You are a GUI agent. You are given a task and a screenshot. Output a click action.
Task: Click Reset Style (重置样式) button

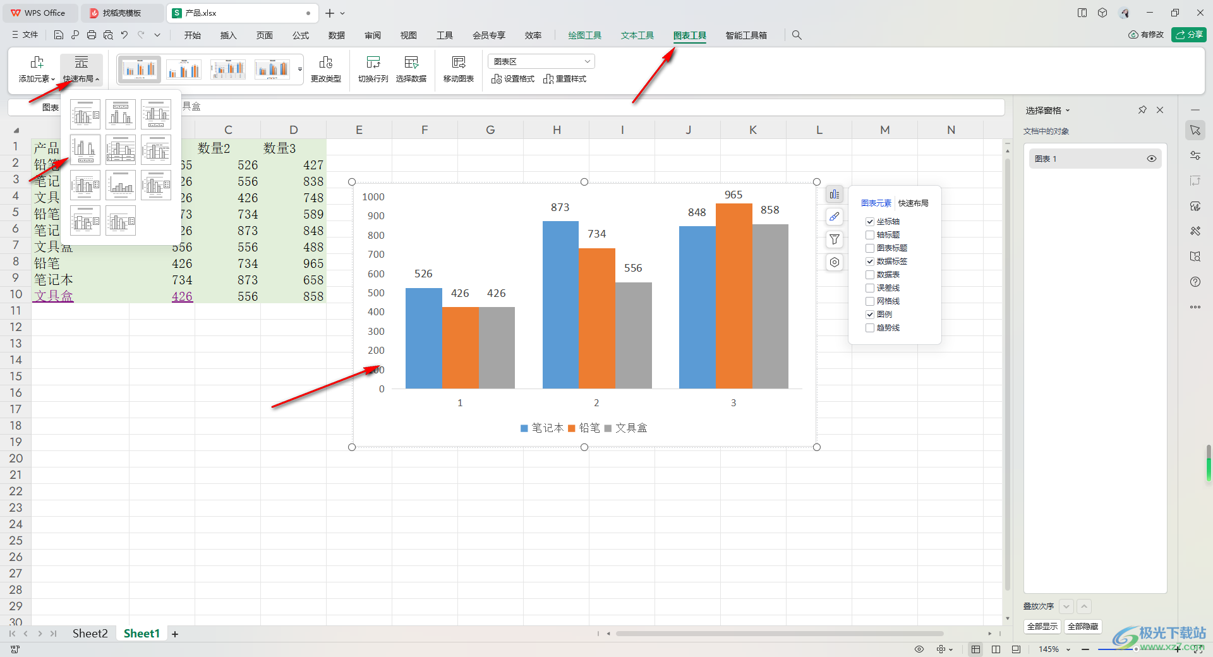(x=565, y=79)
